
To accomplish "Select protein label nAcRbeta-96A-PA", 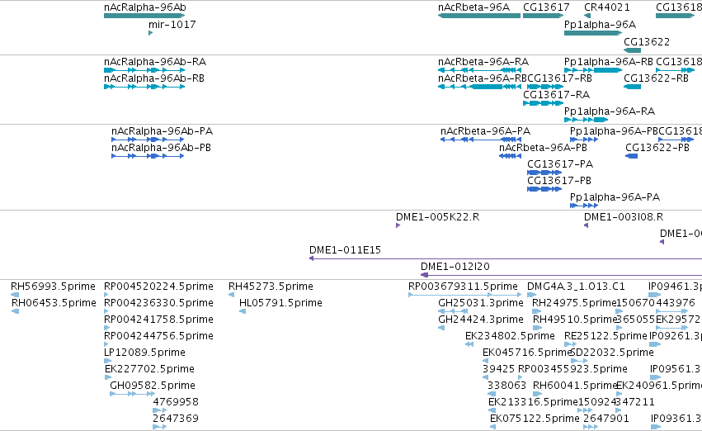I will click(x=485, y=131).
